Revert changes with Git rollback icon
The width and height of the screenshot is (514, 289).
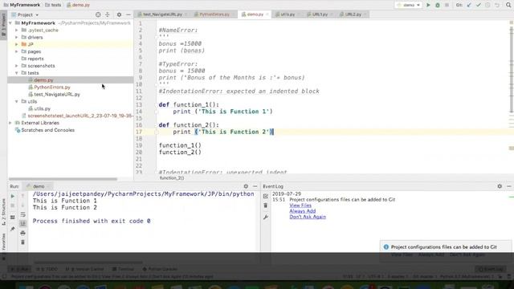click(497, 5)
